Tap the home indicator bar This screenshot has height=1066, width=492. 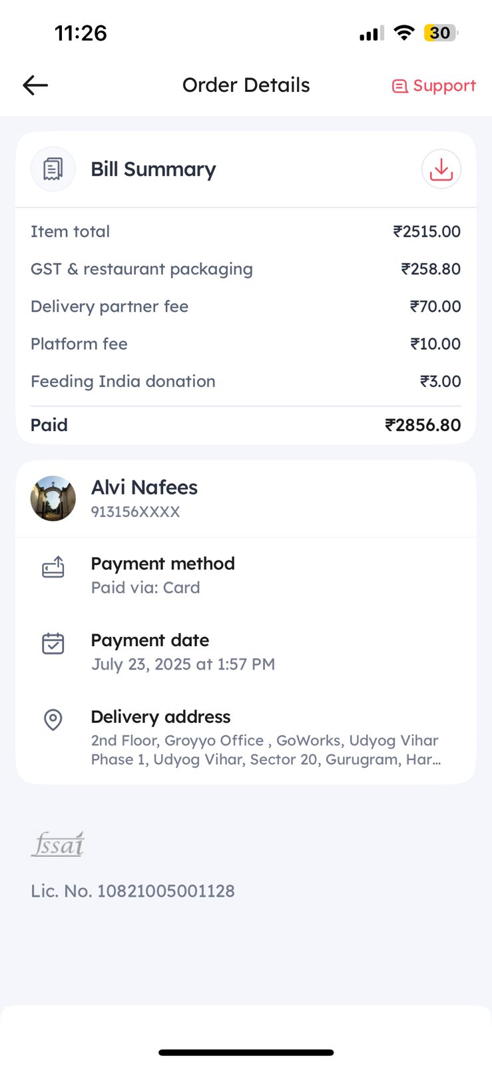pos(246,1053)
